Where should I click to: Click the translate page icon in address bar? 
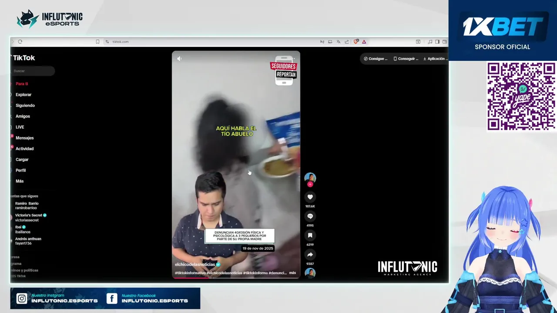point(338,42)
